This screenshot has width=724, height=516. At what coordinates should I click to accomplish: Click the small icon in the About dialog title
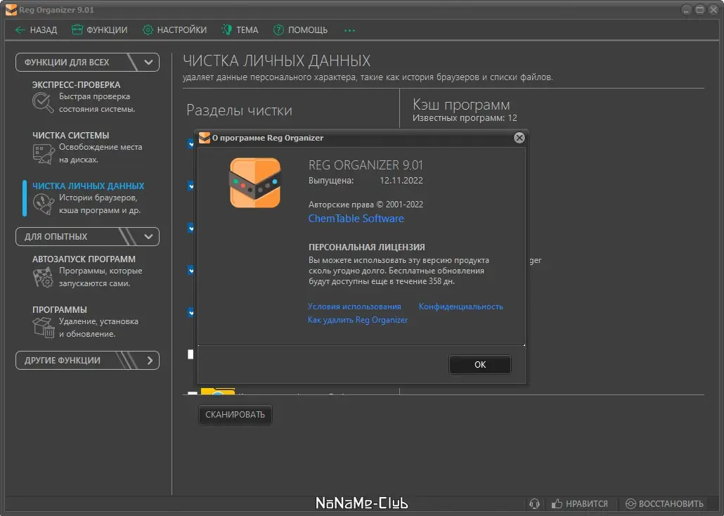click(204, 138)
